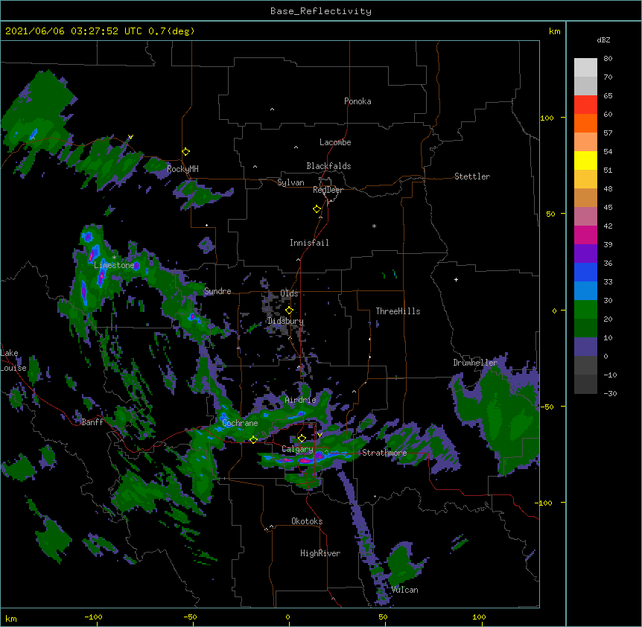The image size is (642, 627).
Task: Click the white caret marker west of Okotoks
Action: [x=271, y=526]
